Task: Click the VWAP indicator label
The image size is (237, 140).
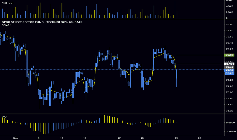Action: tap(7, 25)
